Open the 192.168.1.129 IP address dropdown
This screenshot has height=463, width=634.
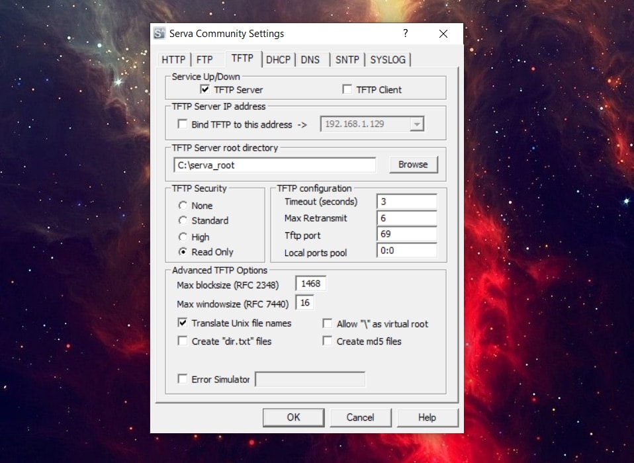point(416,124)
